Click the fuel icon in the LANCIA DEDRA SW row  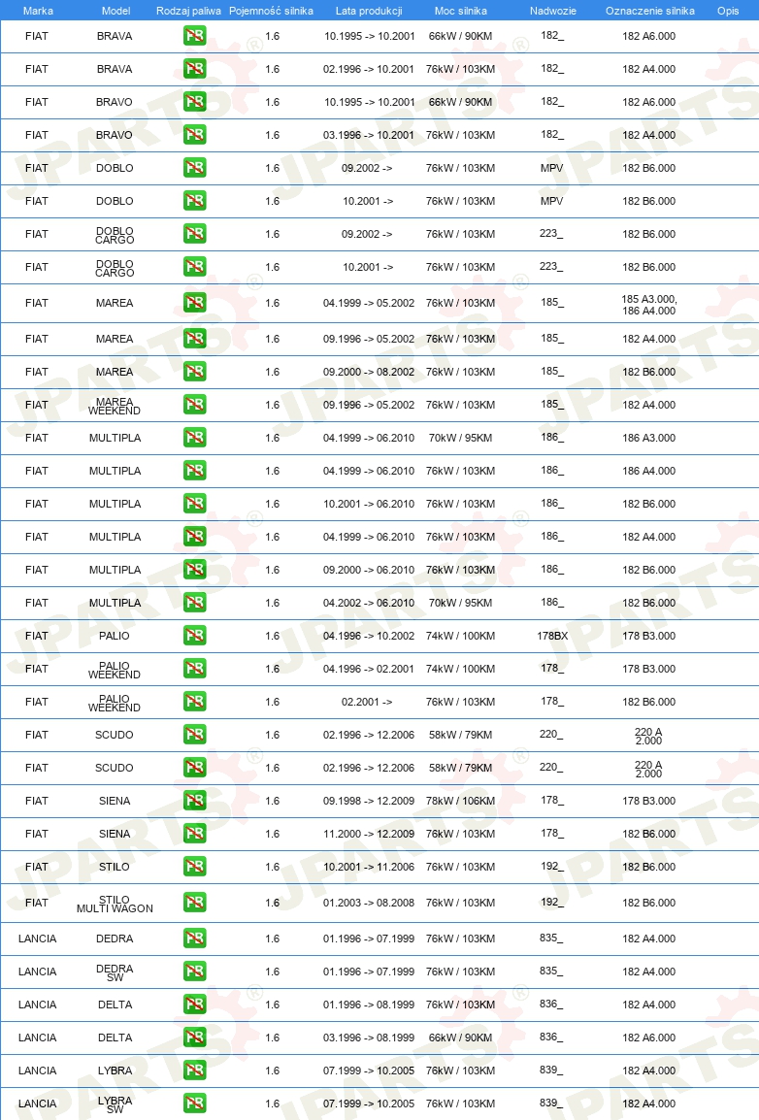tap(194, 971)
